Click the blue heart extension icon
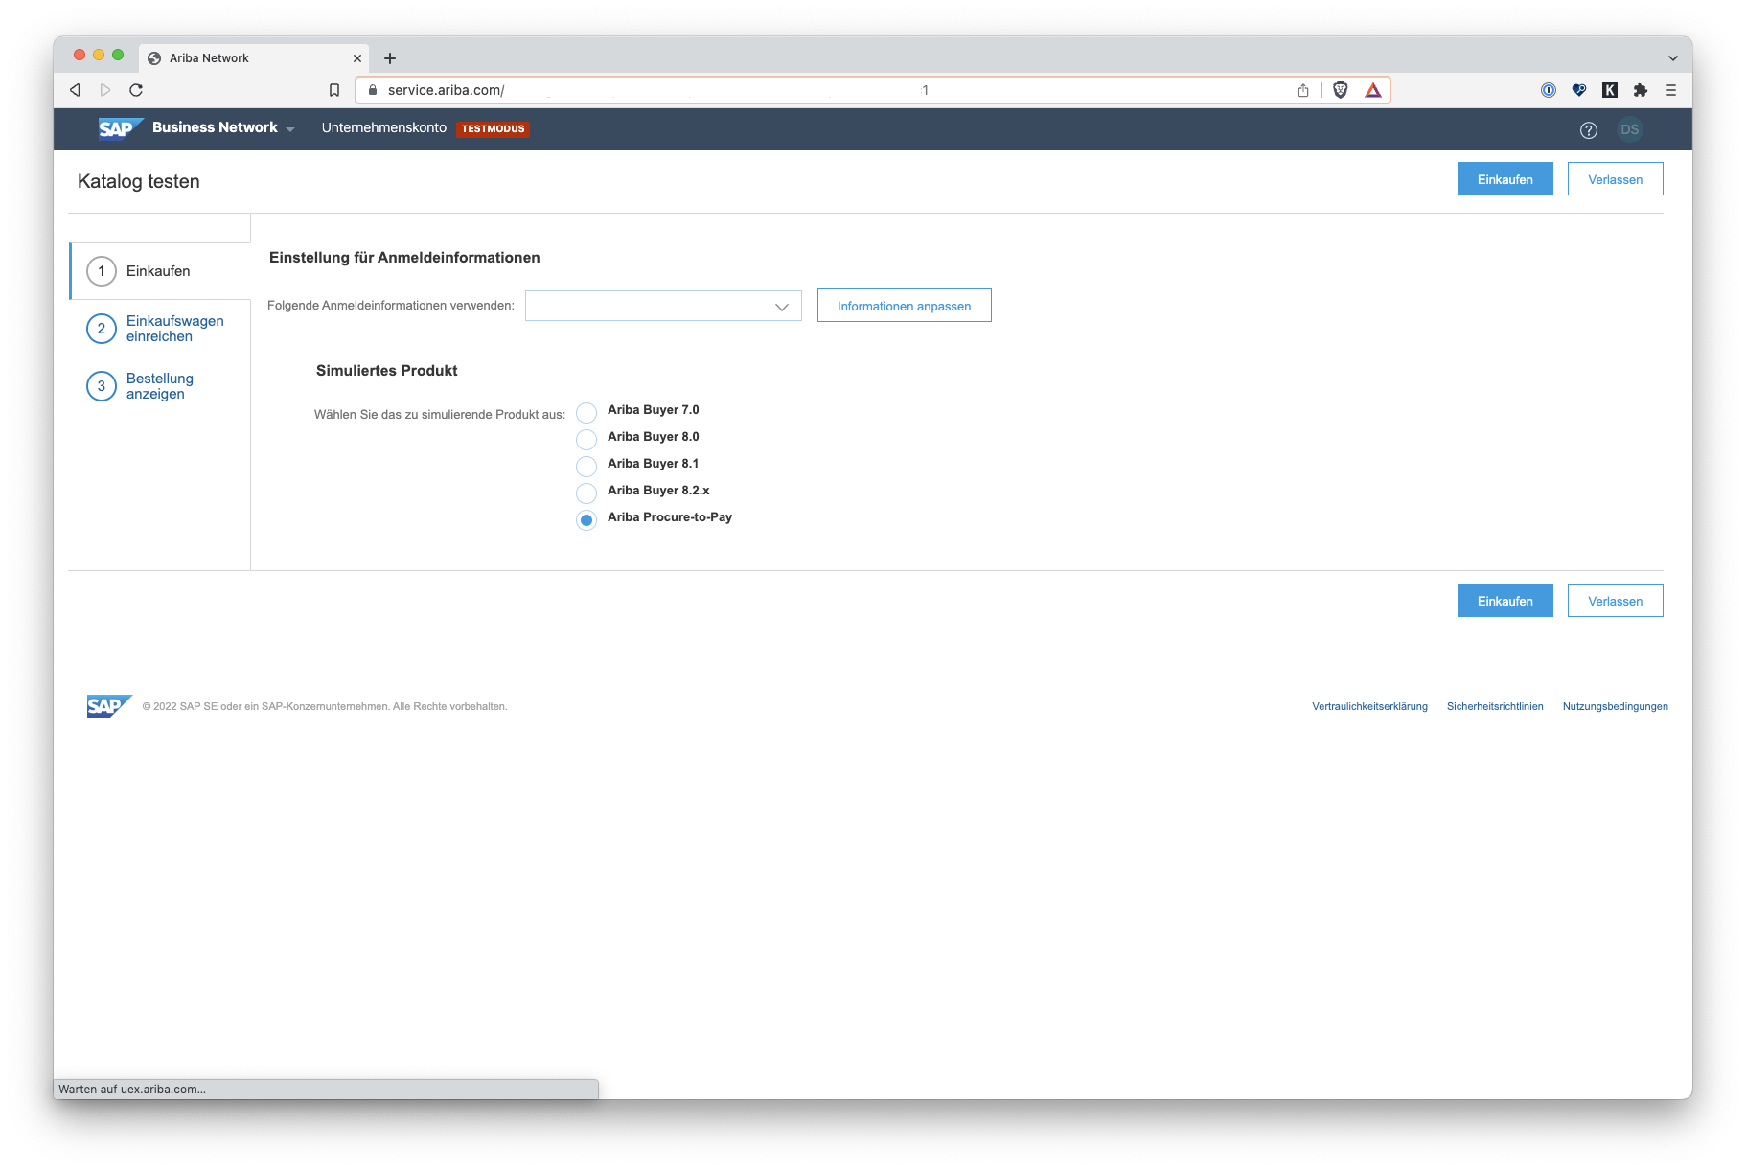This screenshot has width=1746, height=1170. (x=1579, y=90)
